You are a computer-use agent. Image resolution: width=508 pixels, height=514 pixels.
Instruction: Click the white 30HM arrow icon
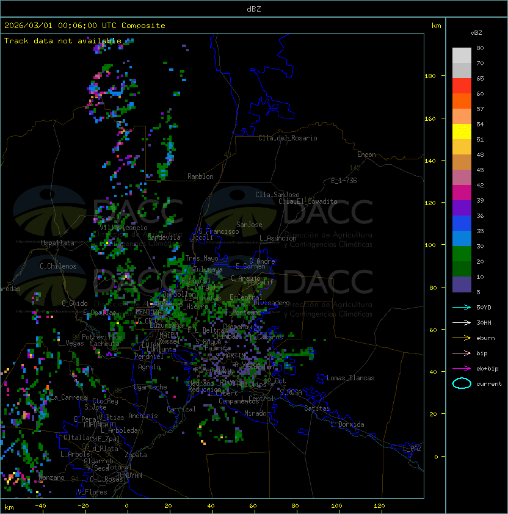[462, 322]
